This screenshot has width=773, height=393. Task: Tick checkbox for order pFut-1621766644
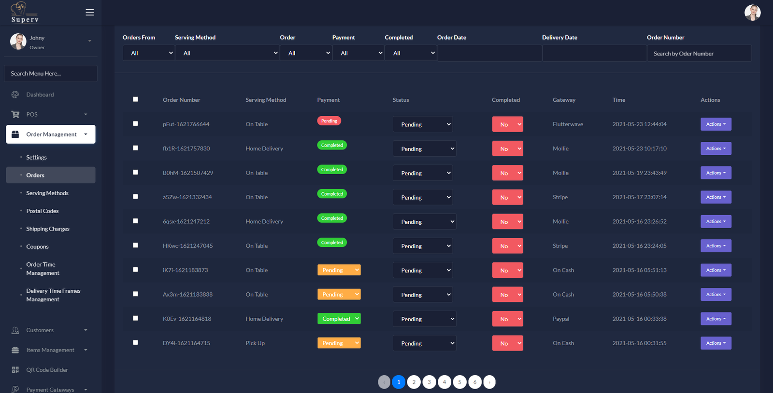(x=135, y=123)
